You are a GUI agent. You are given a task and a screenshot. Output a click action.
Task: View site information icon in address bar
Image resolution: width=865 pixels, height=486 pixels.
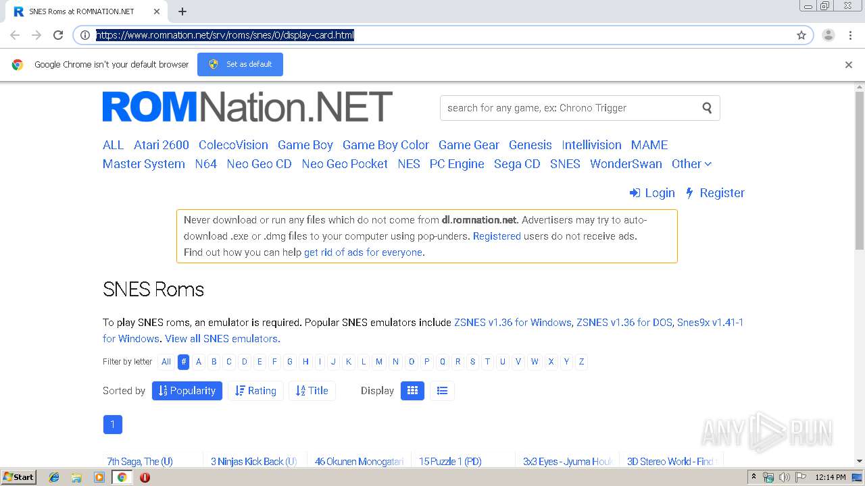coord(85,35)
